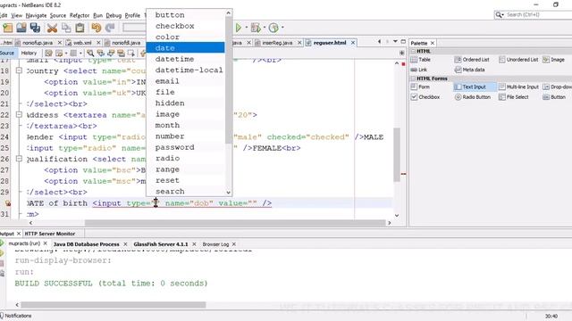
Task: Add File Select from Palette
Action: click(x=514, y=97)
